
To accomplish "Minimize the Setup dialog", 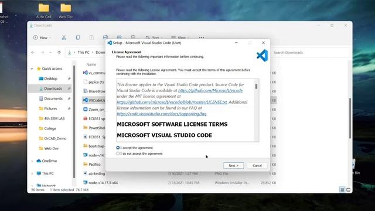I will pyautogui.click(x=236, y=43).
